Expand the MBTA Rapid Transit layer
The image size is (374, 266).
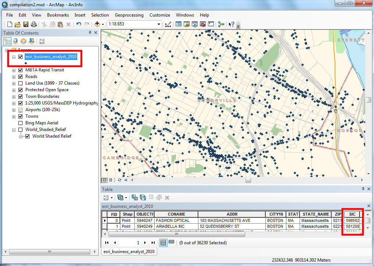click(14, 70)
